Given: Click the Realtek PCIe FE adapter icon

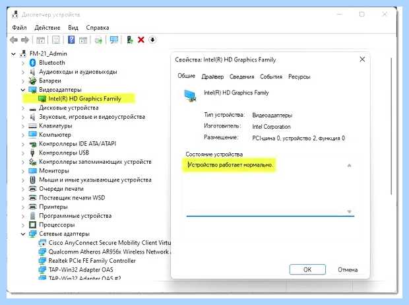Looking at the screenshot, I should point(42,261).
